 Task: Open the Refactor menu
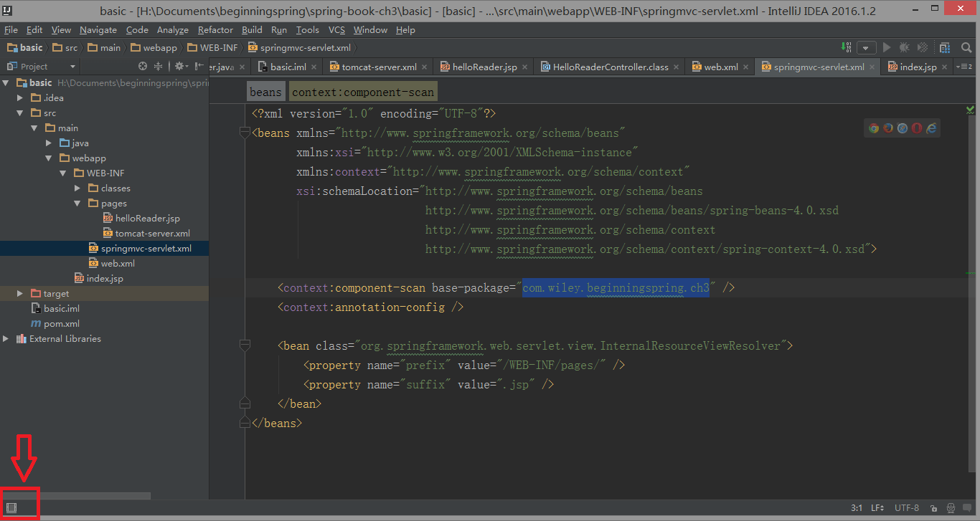tap(215, 29)
